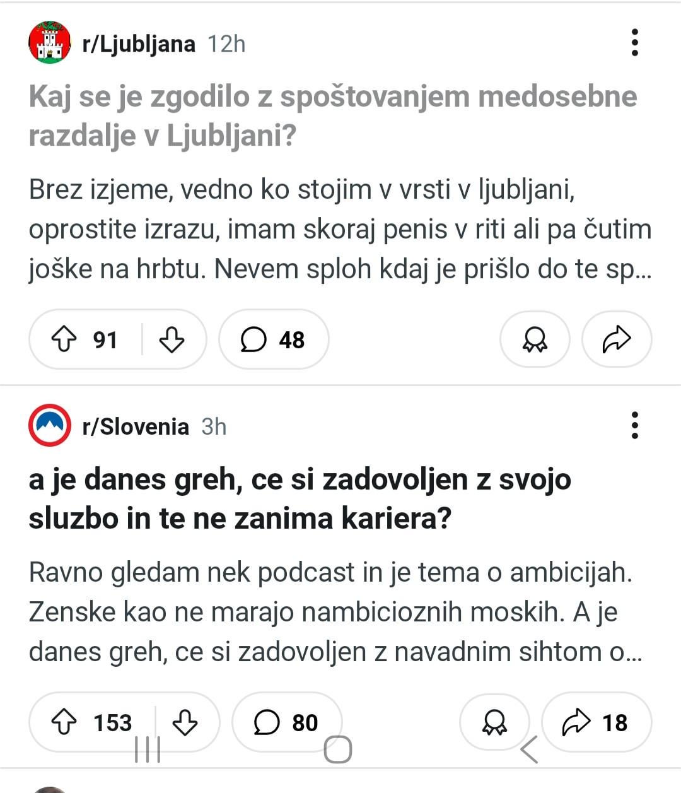Open the three-dot menu on the r/Slovenia post

click(x=634, y=426)
